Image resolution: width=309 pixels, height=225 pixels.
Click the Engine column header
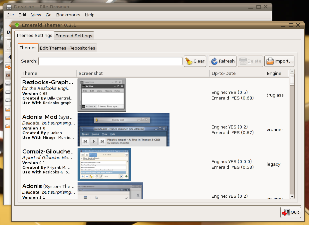pyautogui.click(x=276, y=73)
